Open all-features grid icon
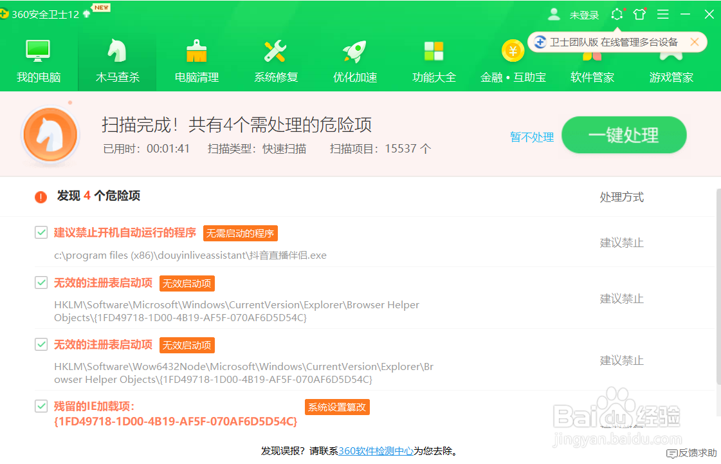721x464 pixels. click(x=434, y=51)
